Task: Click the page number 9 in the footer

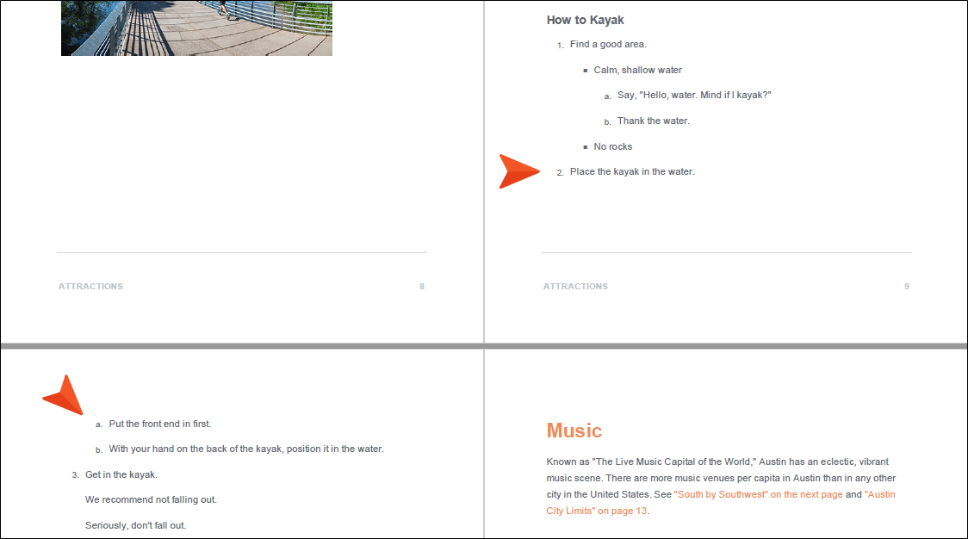Action: (906, 287)
